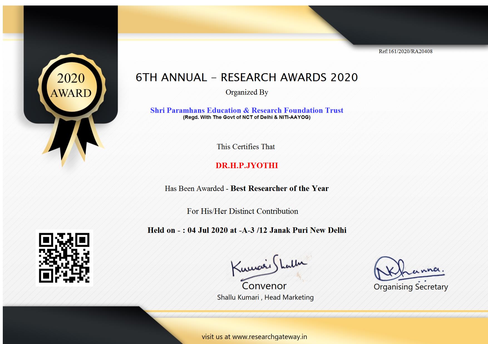Click Shallu Kumari, Head Marketing text
The height and width of the screenshot is (344, 488).
[x=265, y=297]
